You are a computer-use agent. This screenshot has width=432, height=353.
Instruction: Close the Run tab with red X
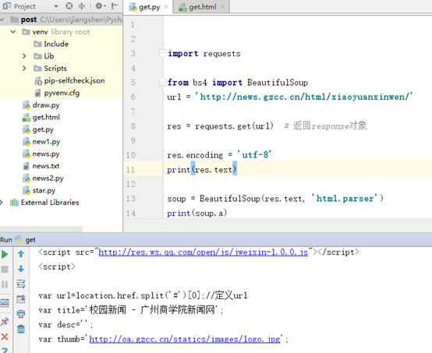5,337
